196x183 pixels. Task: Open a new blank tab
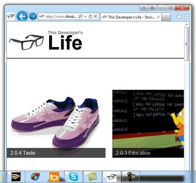coord(166,17)
